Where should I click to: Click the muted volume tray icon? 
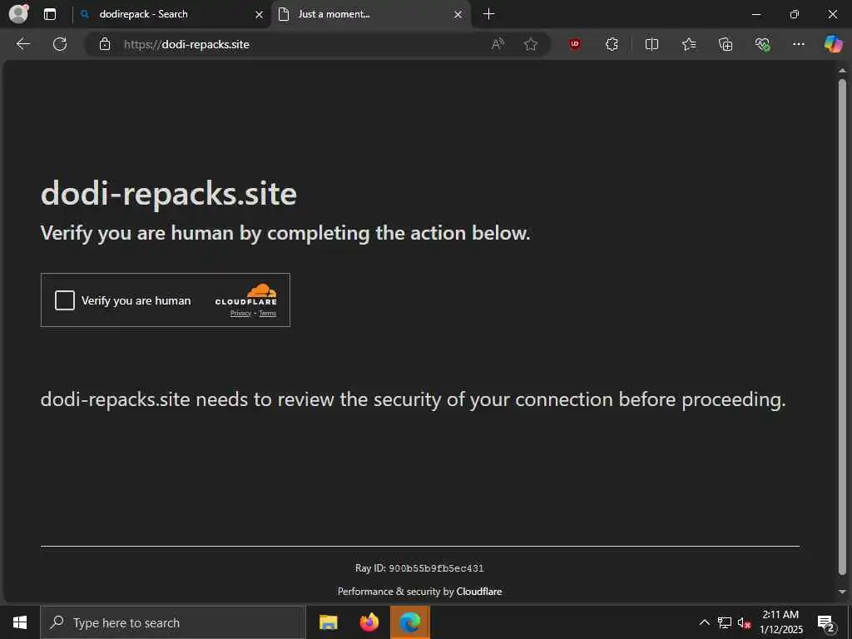pos(744,622)
